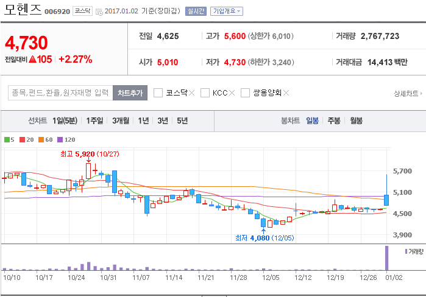Click the 차트추가 add chart button

pyautogui.click(x=130, y=93)
